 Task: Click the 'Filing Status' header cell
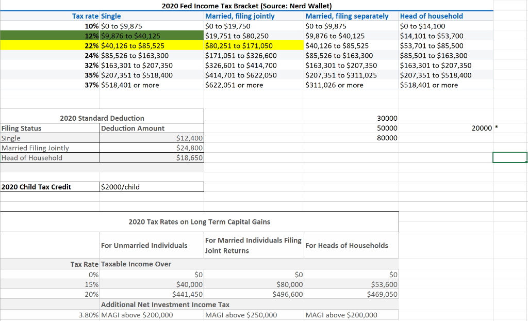click(x=50, y=128)
